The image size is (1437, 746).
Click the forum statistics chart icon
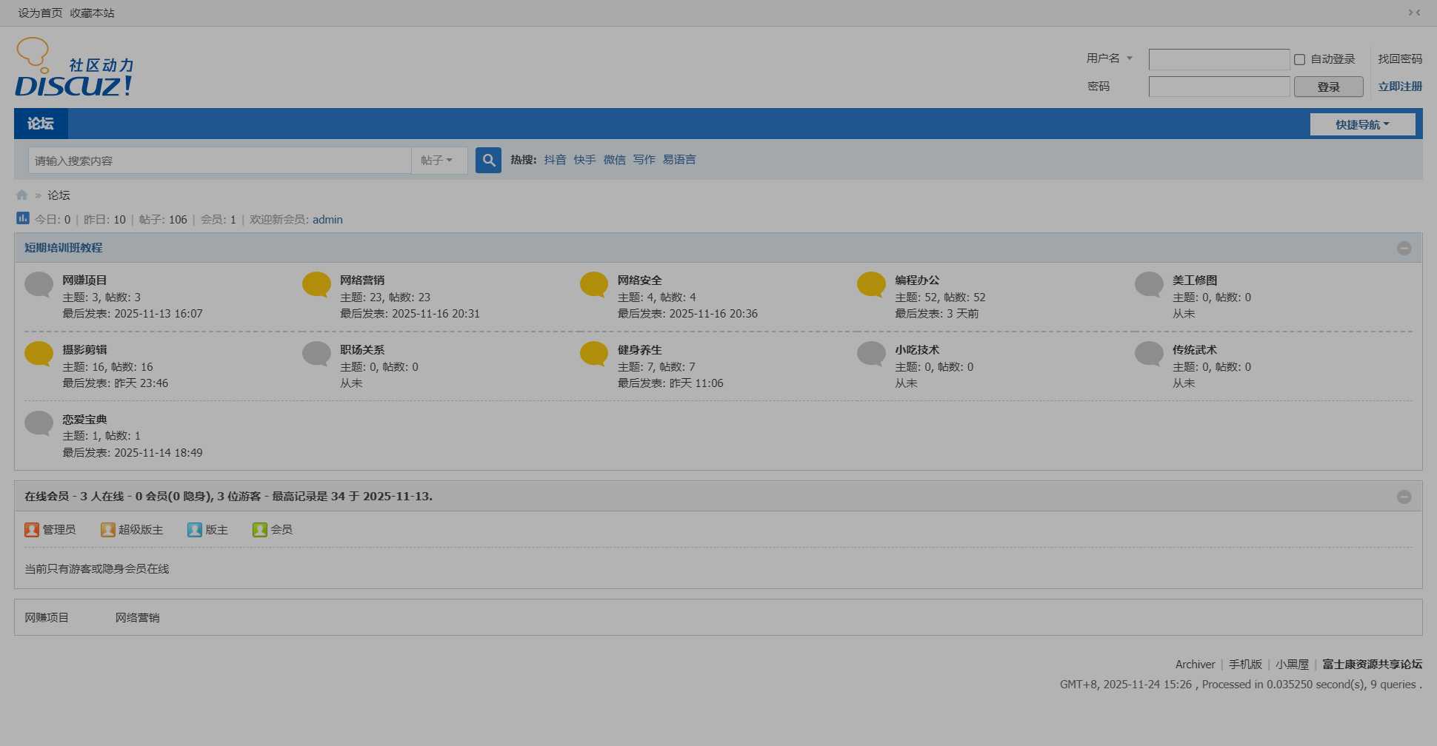(23, 218)
